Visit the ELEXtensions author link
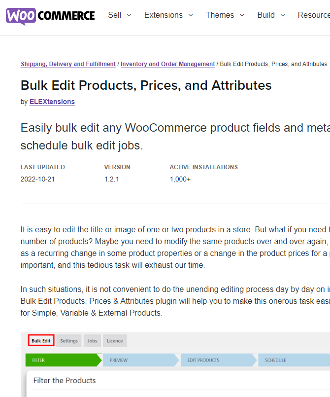Image resolution: width=330 pixels, height=397 pixels. (x=52, y=102)
